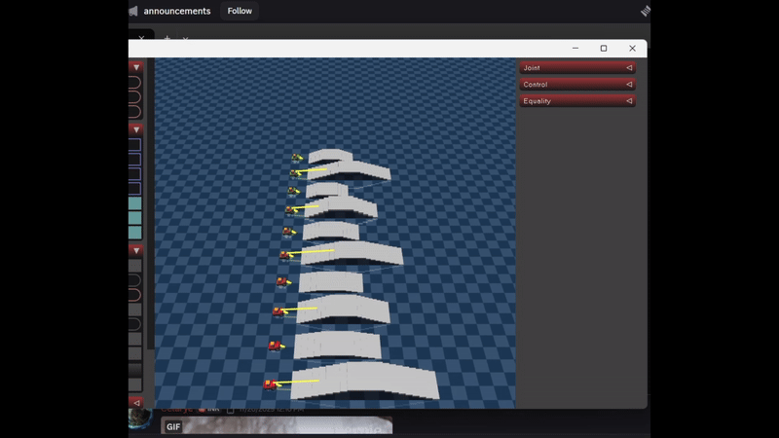The width and height of the screenshot is (779, 438).
Task: Follow the announcements channel
Action: click(240, 11)
